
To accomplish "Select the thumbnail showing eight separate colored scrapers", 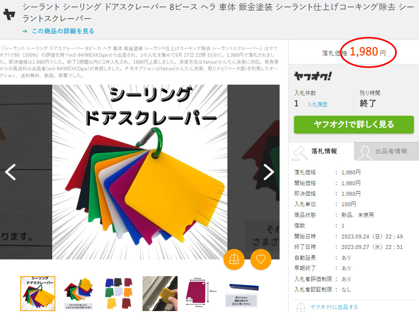I will pyautogui.click(x=119, y=294).
